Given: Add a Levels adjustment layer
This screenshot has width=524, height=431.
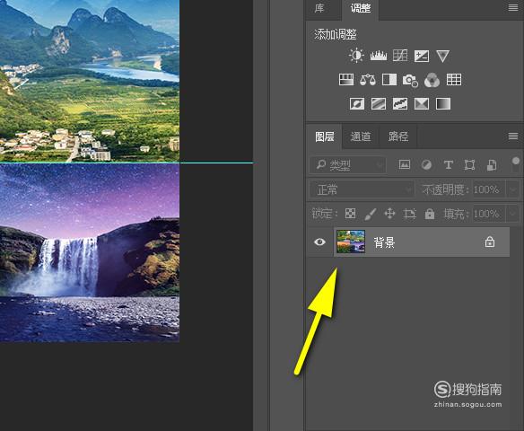Looking at the screenshot, I should pos(379,56).
